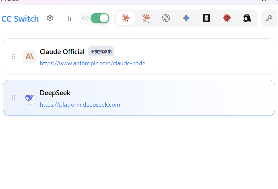
Task: Open the platform.deepseek.com link
Action: coord(80,105)
